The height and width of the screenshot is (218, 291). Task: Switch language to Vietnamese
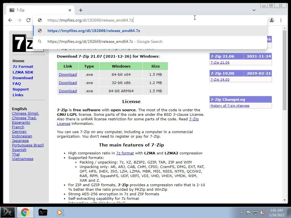[23, 159]
